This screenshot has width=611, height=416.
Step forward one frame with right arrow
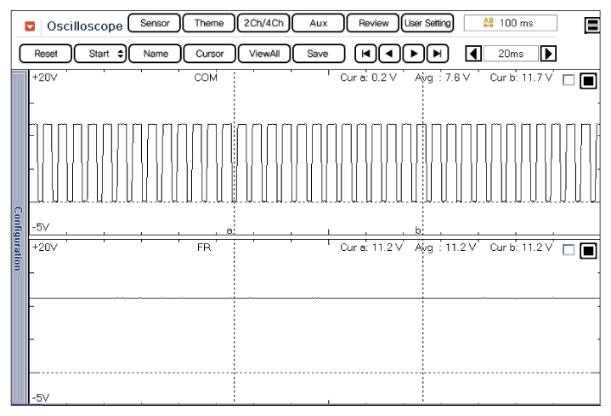(414, 53)
